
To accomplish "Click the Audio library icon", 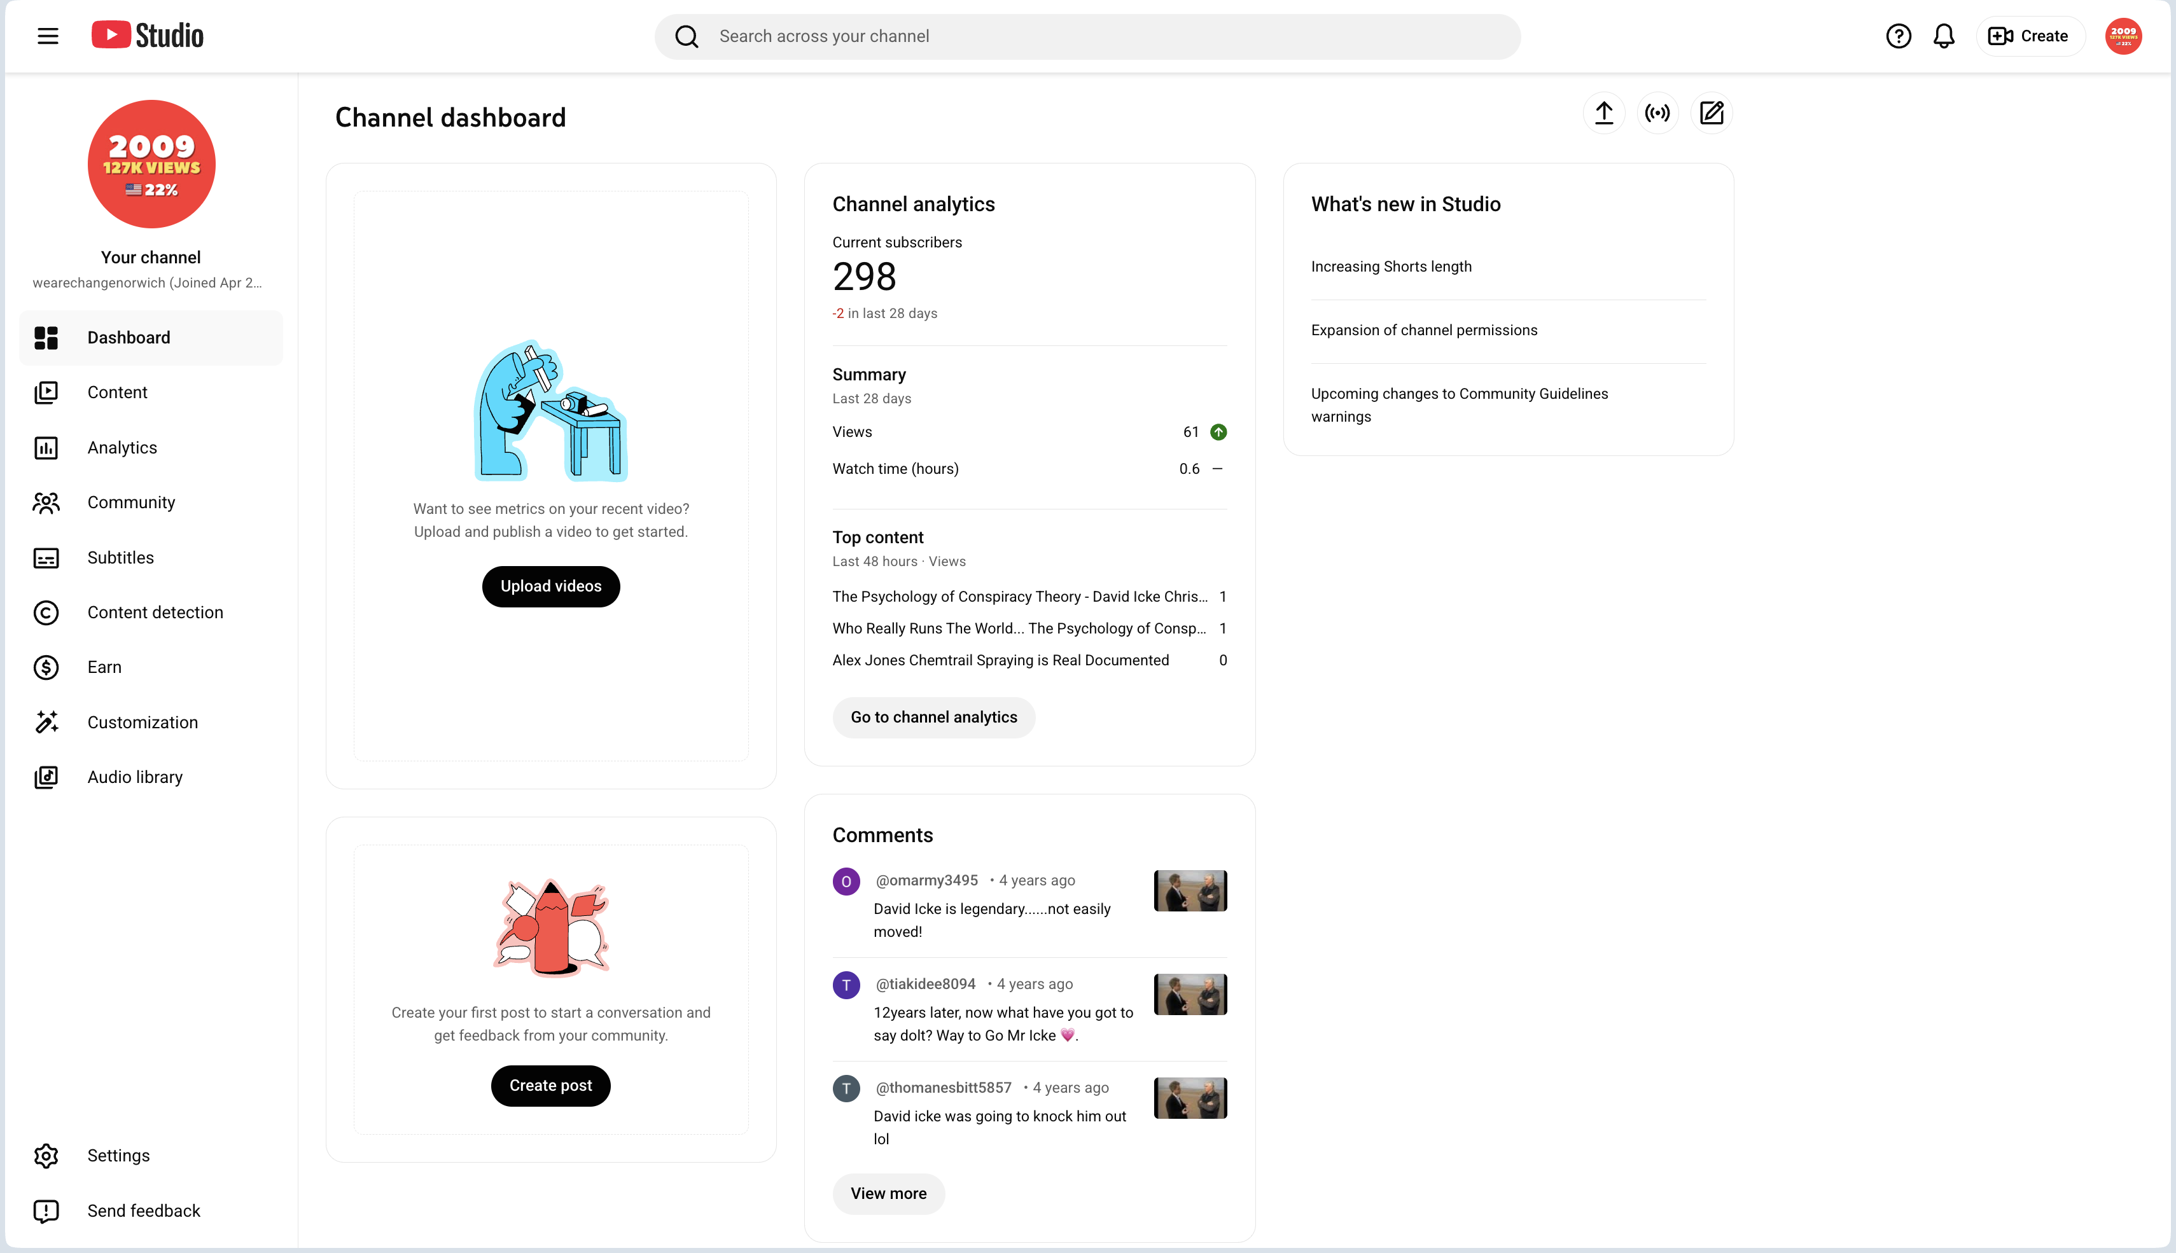I will click(x=46, y=777).
